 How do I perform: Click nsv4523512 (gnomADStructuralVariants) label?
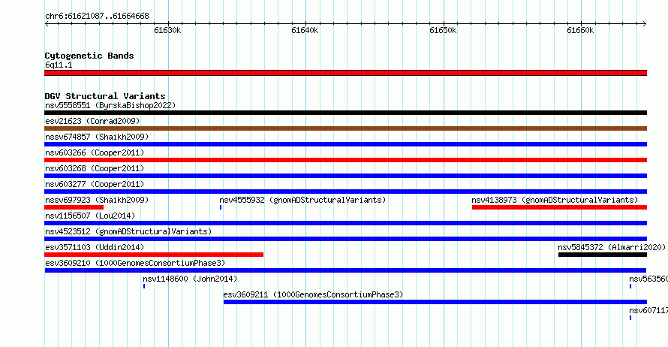128,231
